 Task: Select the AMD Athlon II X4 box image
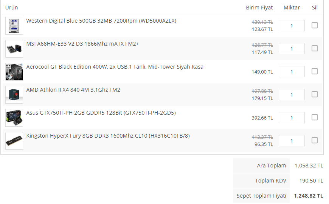[14, 95]
